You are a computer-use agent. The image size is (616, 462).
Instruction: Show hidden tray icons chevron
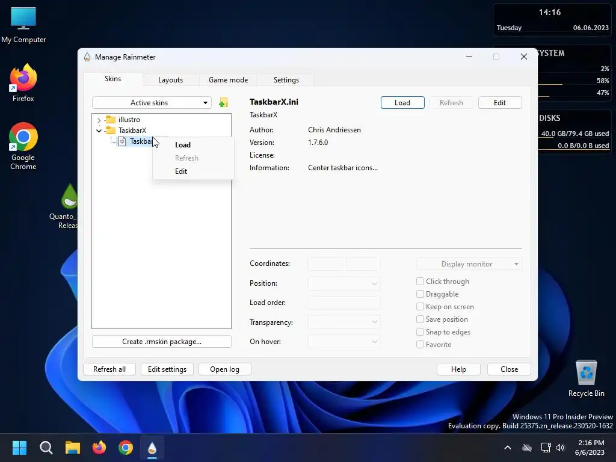(508, 448)
